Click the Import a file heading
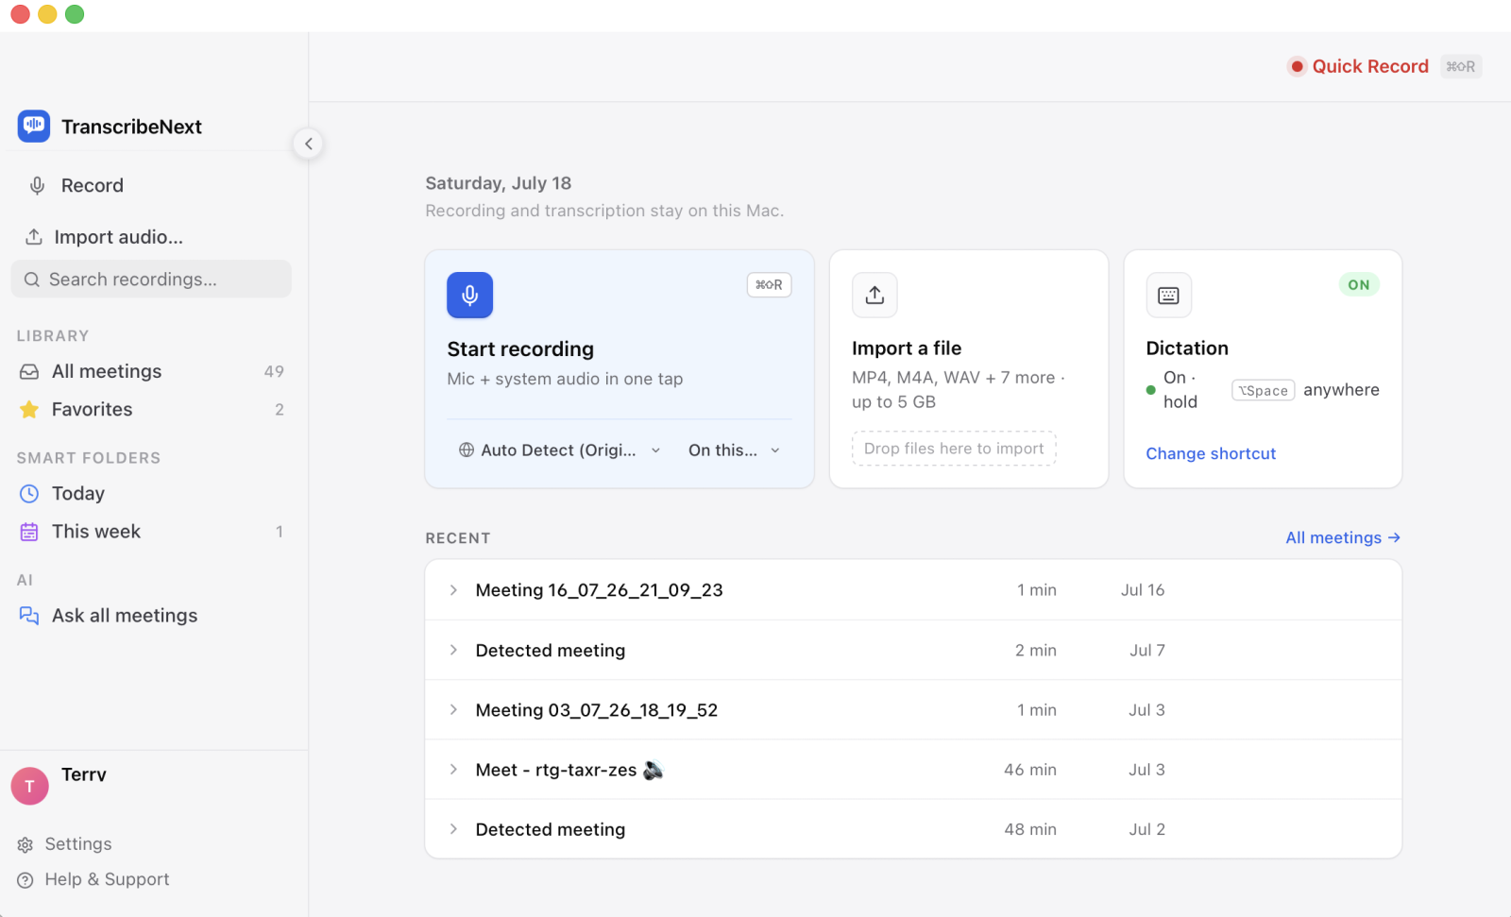 tap(907, 348)
